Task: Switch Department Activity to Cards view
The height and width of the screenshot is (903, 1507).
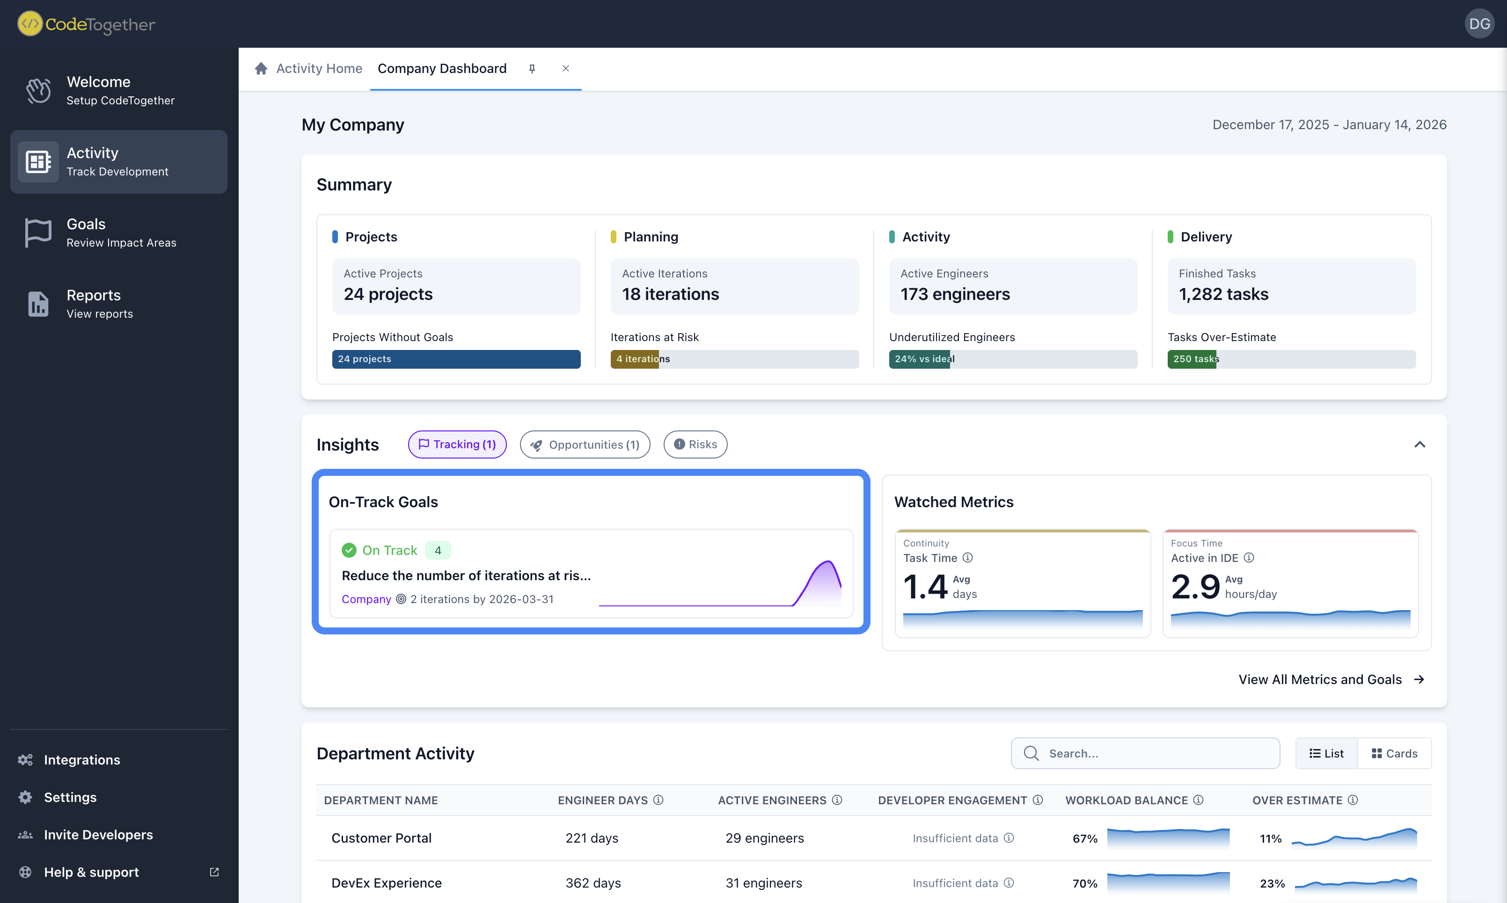Action: [1394, 753]
